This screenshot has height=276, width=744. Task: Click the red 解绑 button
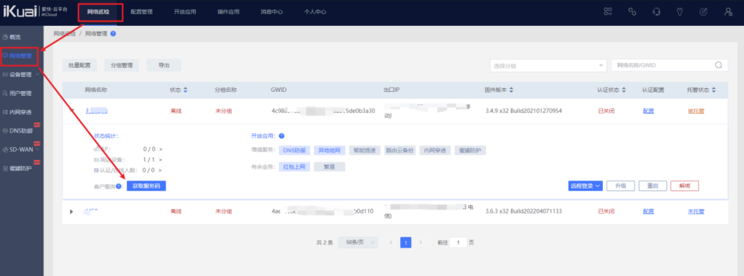(684, 186)
